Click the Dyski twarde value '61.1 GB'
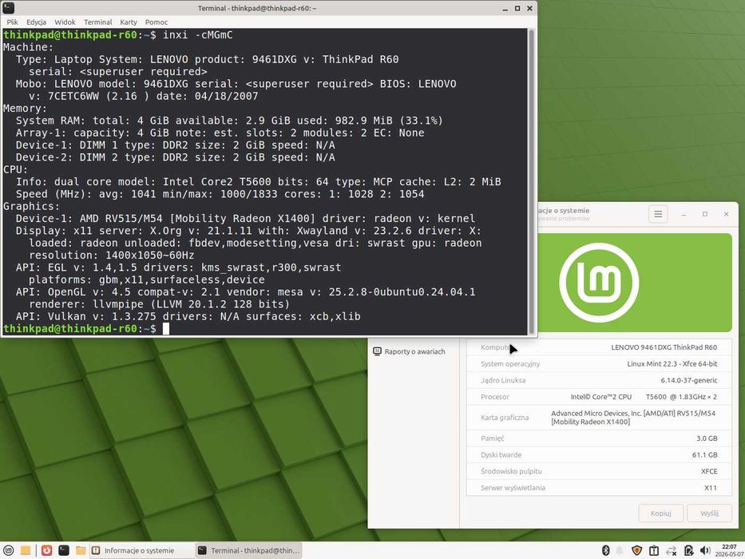 704,455
